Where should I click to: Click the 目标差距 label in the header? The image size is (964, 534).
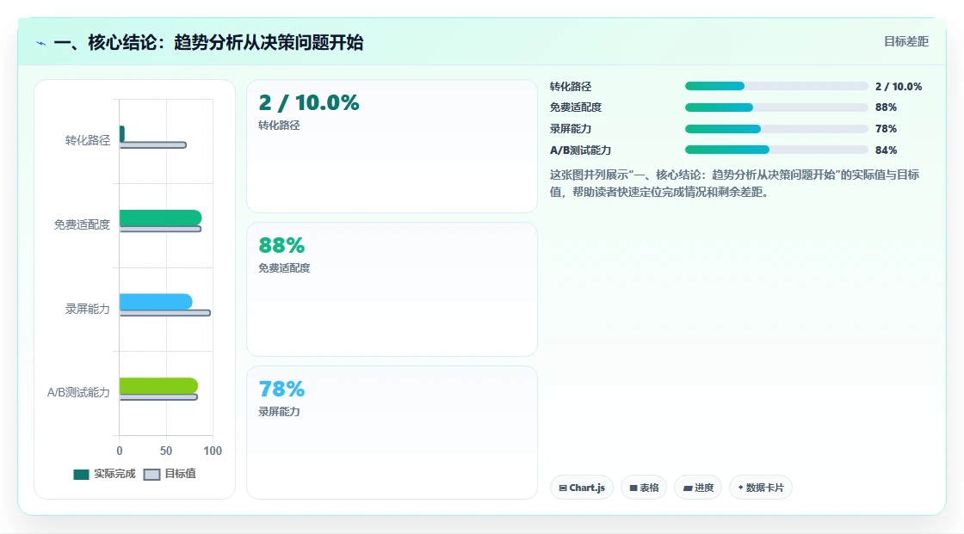906,41
